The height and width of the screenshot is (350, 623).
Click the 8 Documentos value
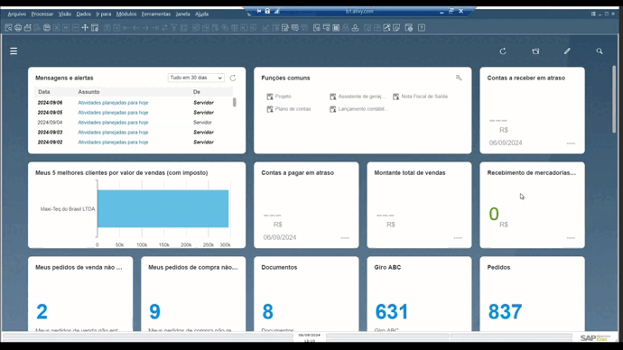pos(267,311)
